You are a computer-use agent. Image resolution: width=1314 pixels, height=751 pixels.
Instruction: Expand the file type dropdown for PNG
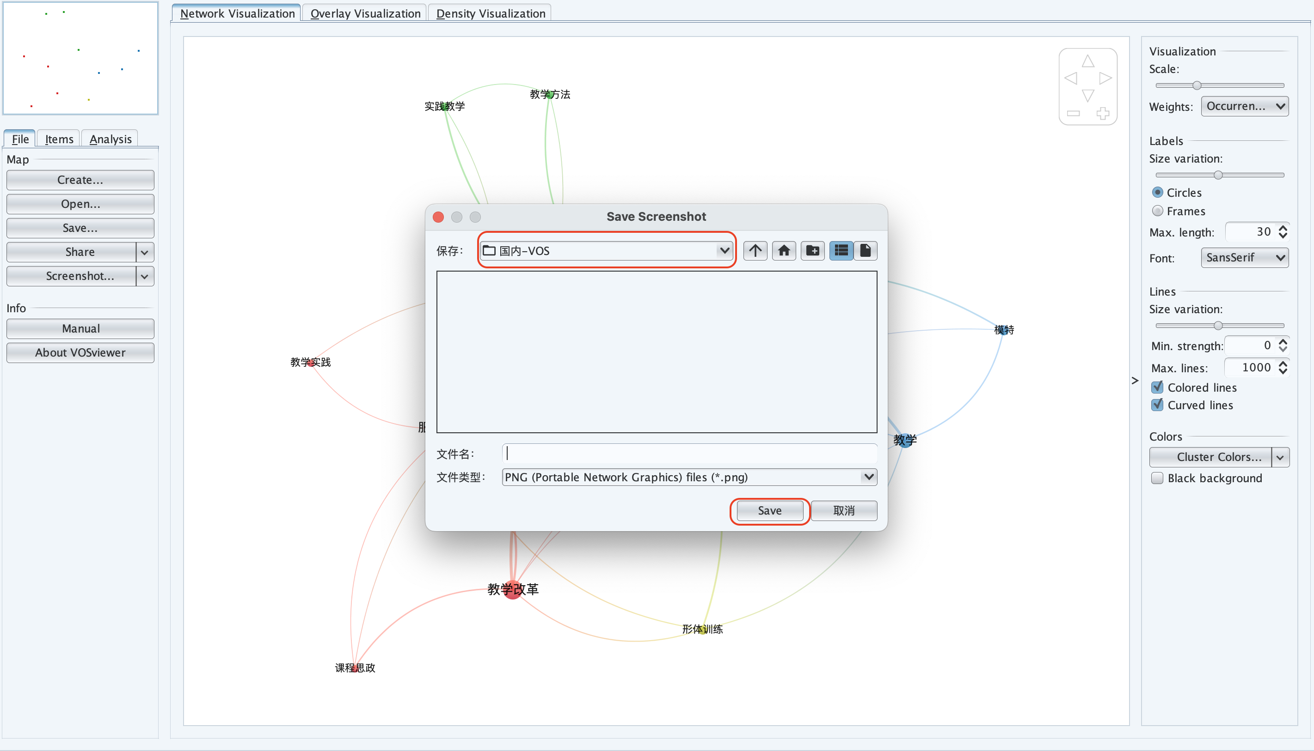click(866, 477)
